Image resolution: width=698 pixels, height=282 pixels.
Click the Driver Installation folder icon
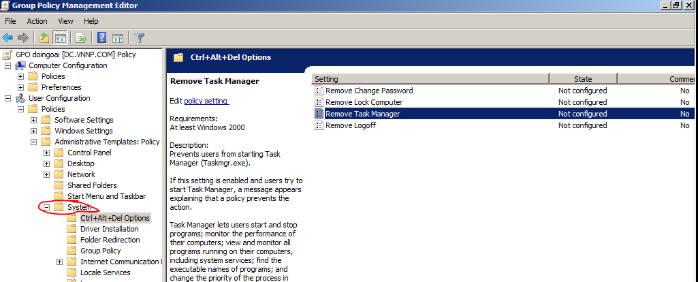point(72,229)
